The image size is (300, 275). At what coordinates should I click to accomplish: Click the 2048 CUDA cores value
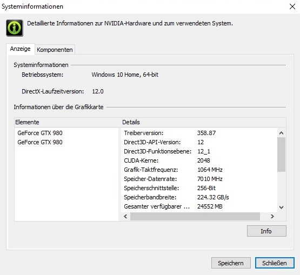tap(204, 160)
